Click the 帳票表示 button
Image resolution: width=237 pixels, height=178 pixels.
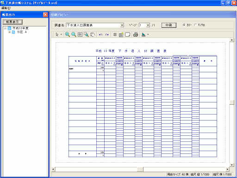[12, 22]
